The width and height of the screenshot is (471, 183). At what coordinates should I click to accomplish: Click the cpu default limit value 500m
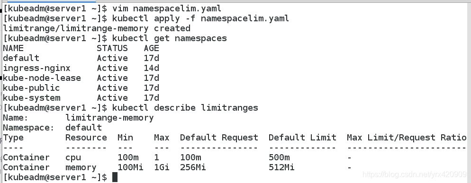click(x=279, y=157)
